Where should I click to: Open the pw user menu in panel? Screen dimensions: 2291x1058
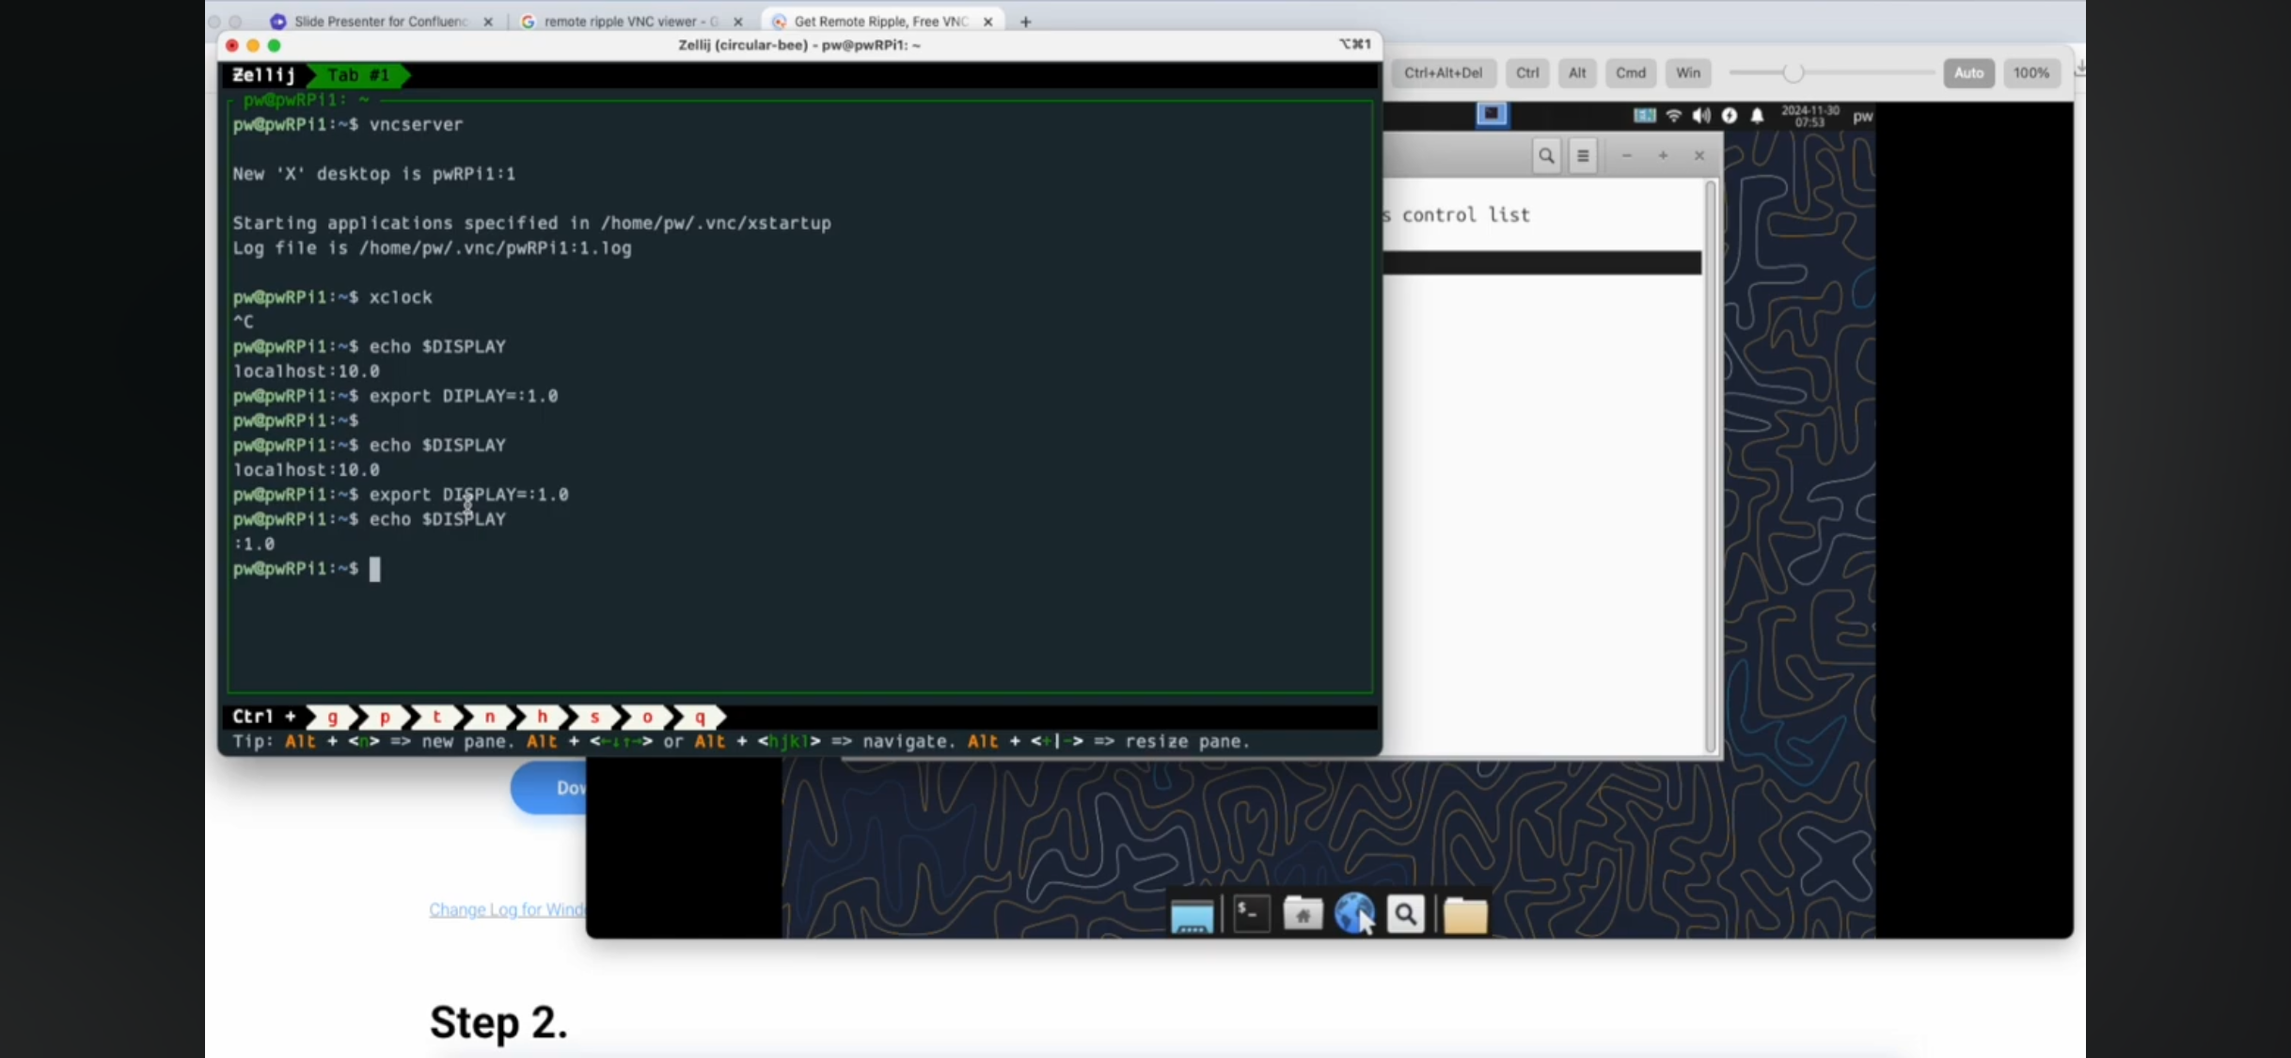pyautogui.click(x=1862, y=116)
